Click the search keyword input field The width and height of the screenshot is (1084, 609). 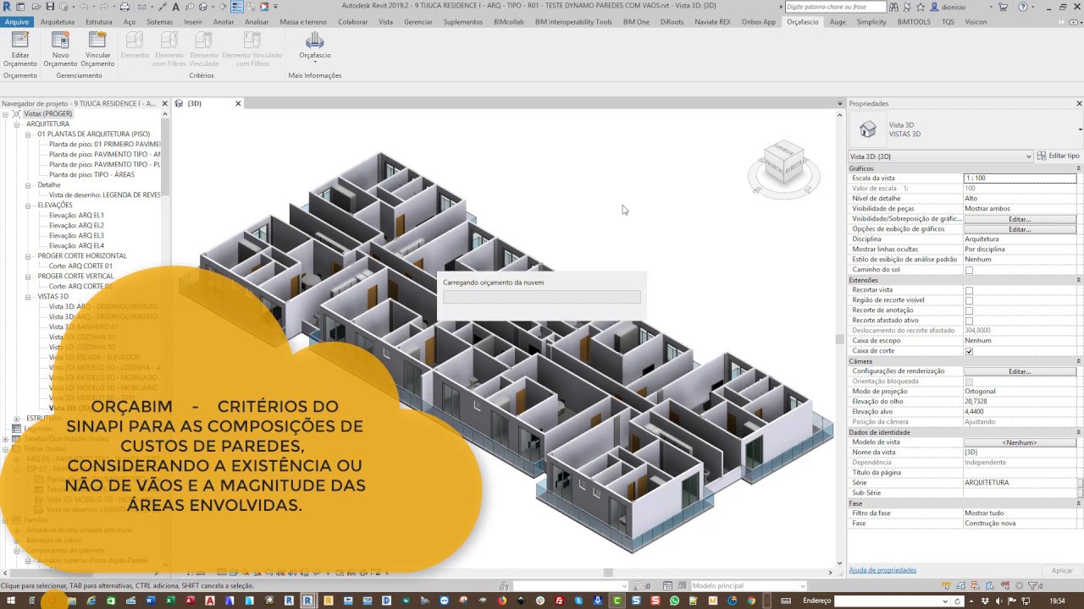point(837,6)
